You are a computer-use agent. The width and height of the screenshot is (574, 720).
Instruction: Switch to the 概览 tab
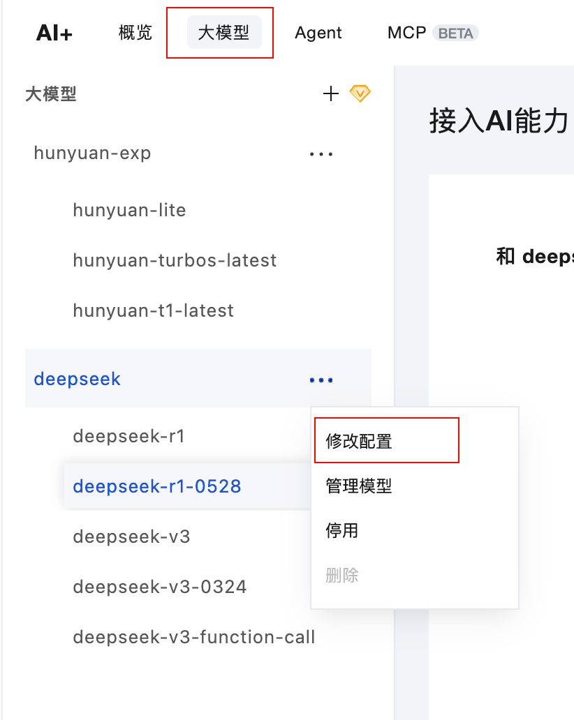[135, 33]
